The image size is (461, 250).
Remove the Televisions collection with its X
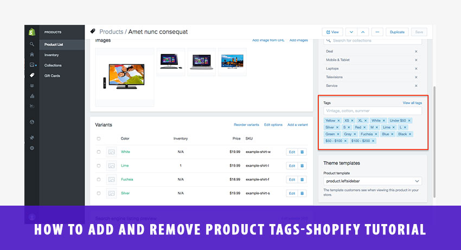click(x=416, y=77)
